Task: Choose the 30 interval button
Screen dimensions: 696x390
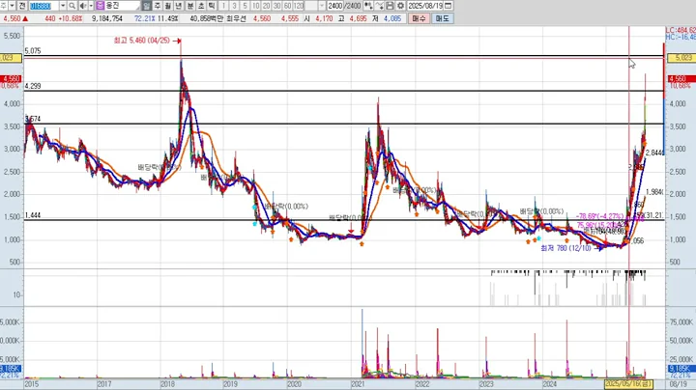Action: 277,6
